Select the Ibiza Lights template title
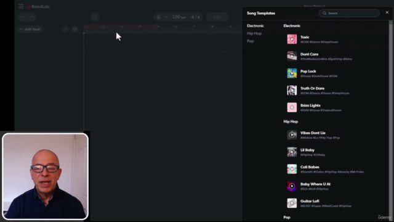The width and height of the screenshot is (394, 222). pyautogui.click(x=310, y=105)
